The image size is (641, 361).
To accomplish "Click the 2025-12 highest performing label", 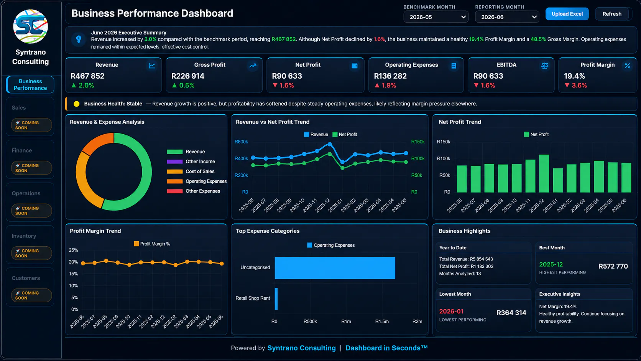I will point(551,264).
